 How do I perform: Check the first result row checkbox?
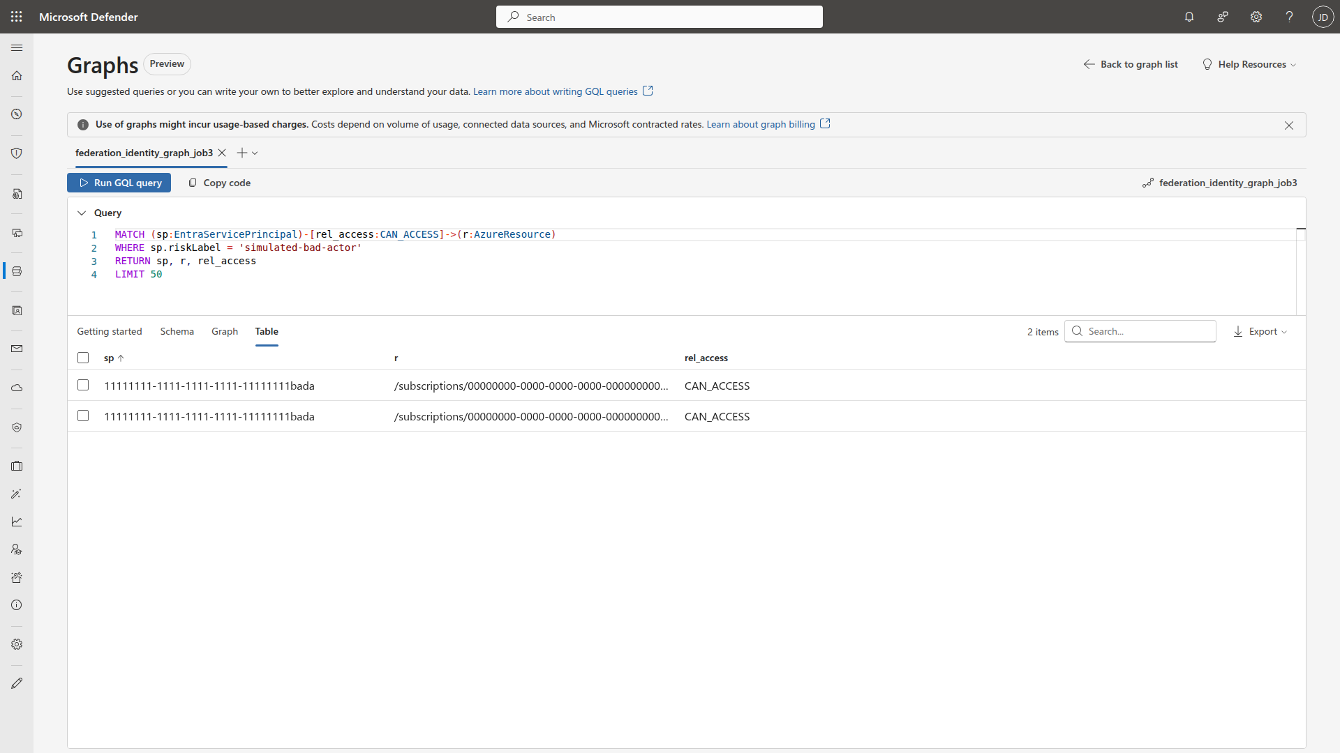coord(83,385)
